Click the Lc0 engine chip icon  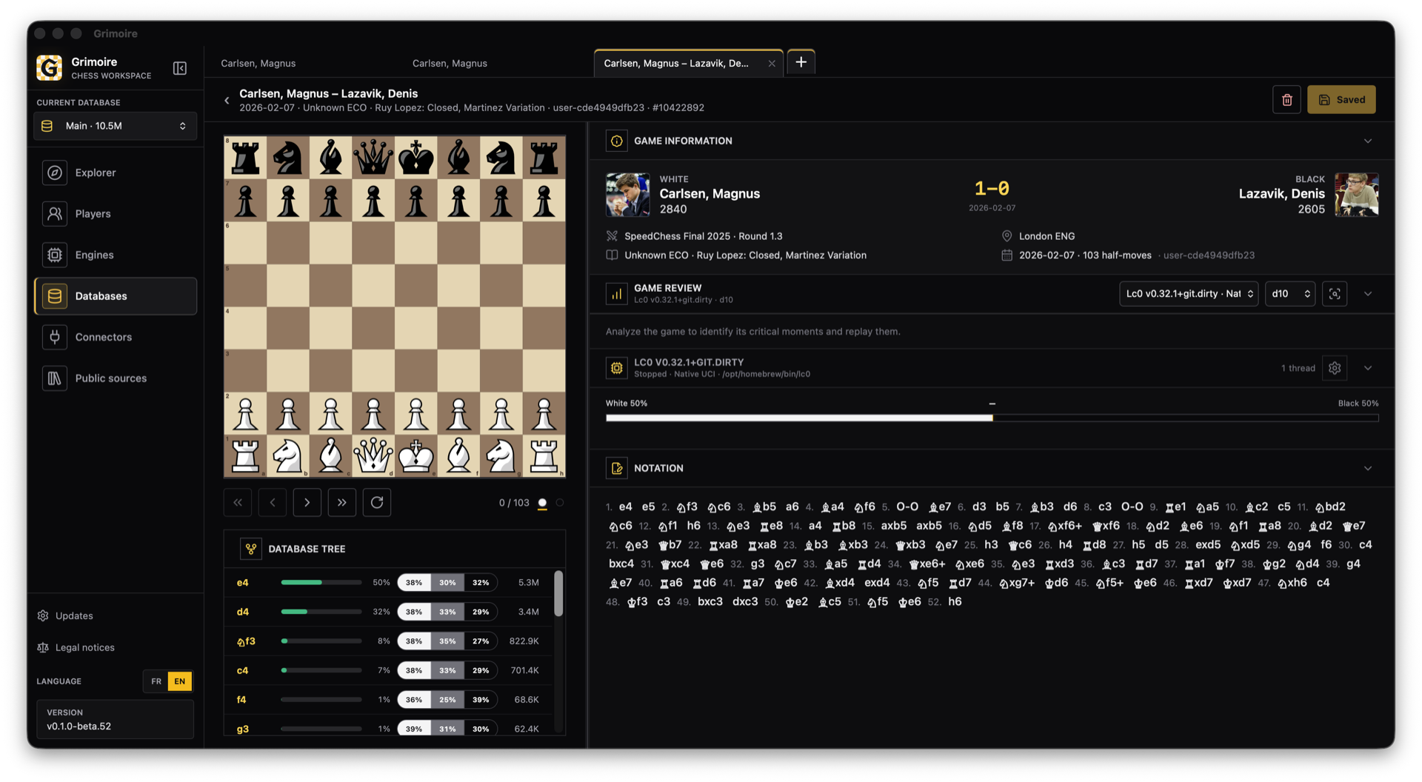(x=616, y=369)
